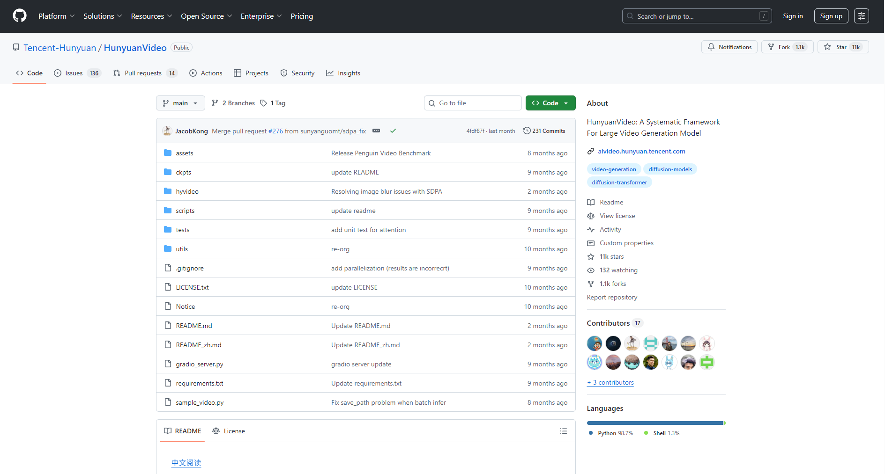Click the Python 98.7% language entry
The width and height of the screenshot is (885, 474).
(x=611, y=433)
